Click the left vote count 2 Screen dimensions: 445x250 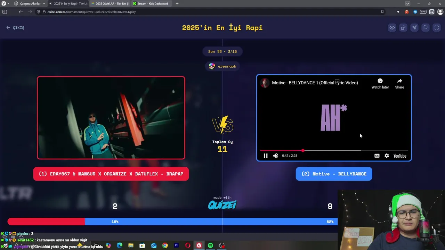(x=115, y=206)
